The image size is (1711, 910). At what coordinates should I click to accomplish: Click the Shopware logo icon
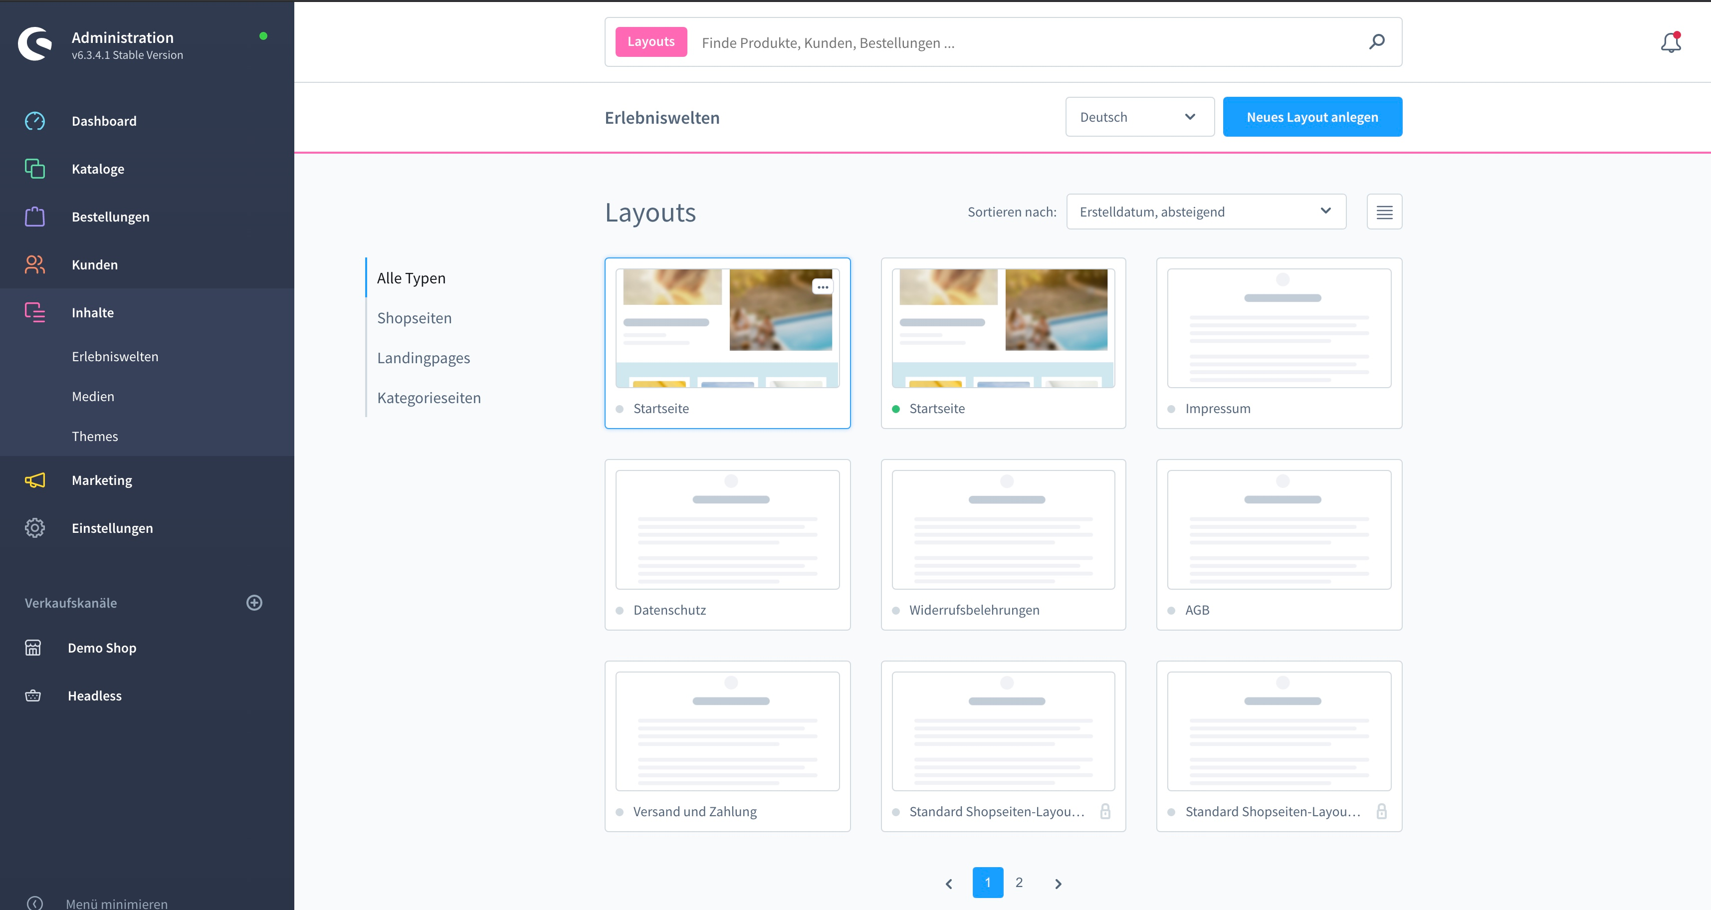(35, 44)
